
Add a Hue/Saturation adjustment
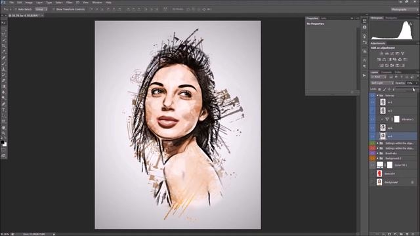coord(379,60)
